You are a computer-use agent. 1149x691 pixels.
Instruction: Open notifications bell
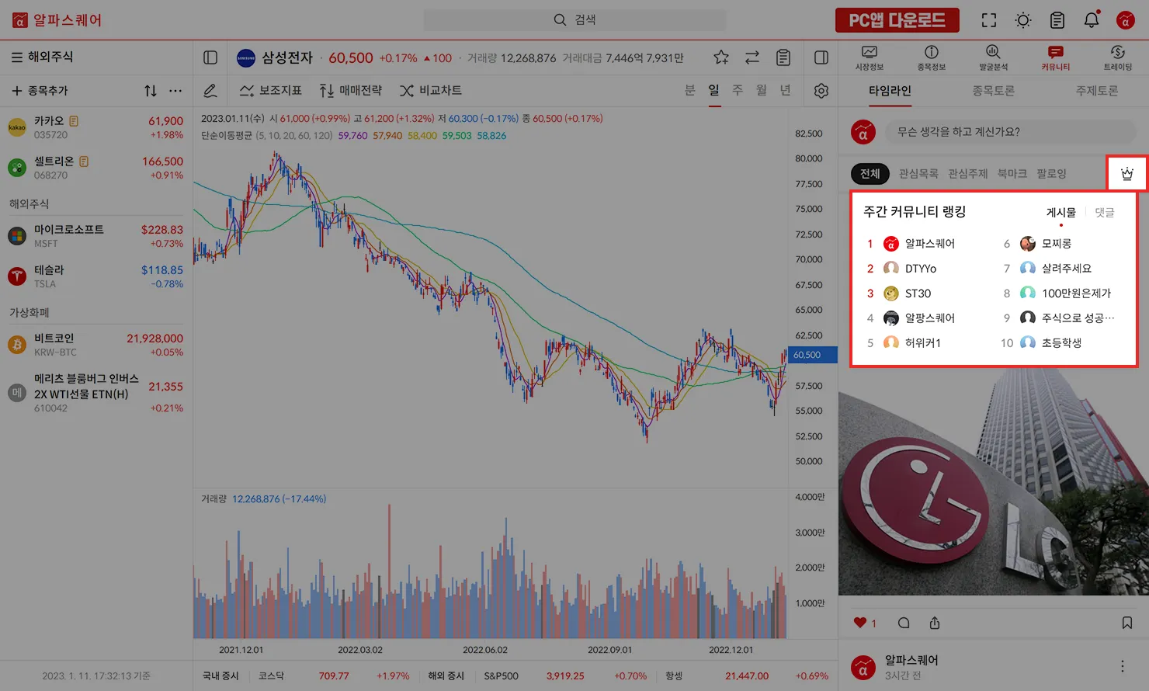pos(1092,20)
